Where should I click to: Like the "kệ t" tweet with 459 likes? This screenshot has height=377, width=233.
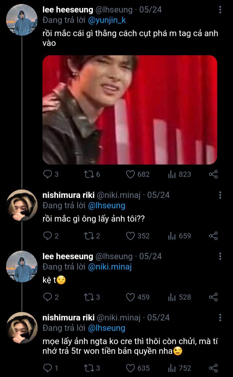[130, 297]
